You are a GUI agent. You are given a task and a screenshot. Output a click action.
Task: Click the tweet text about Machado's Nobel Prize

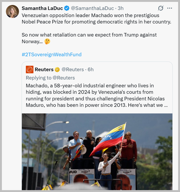96,19
